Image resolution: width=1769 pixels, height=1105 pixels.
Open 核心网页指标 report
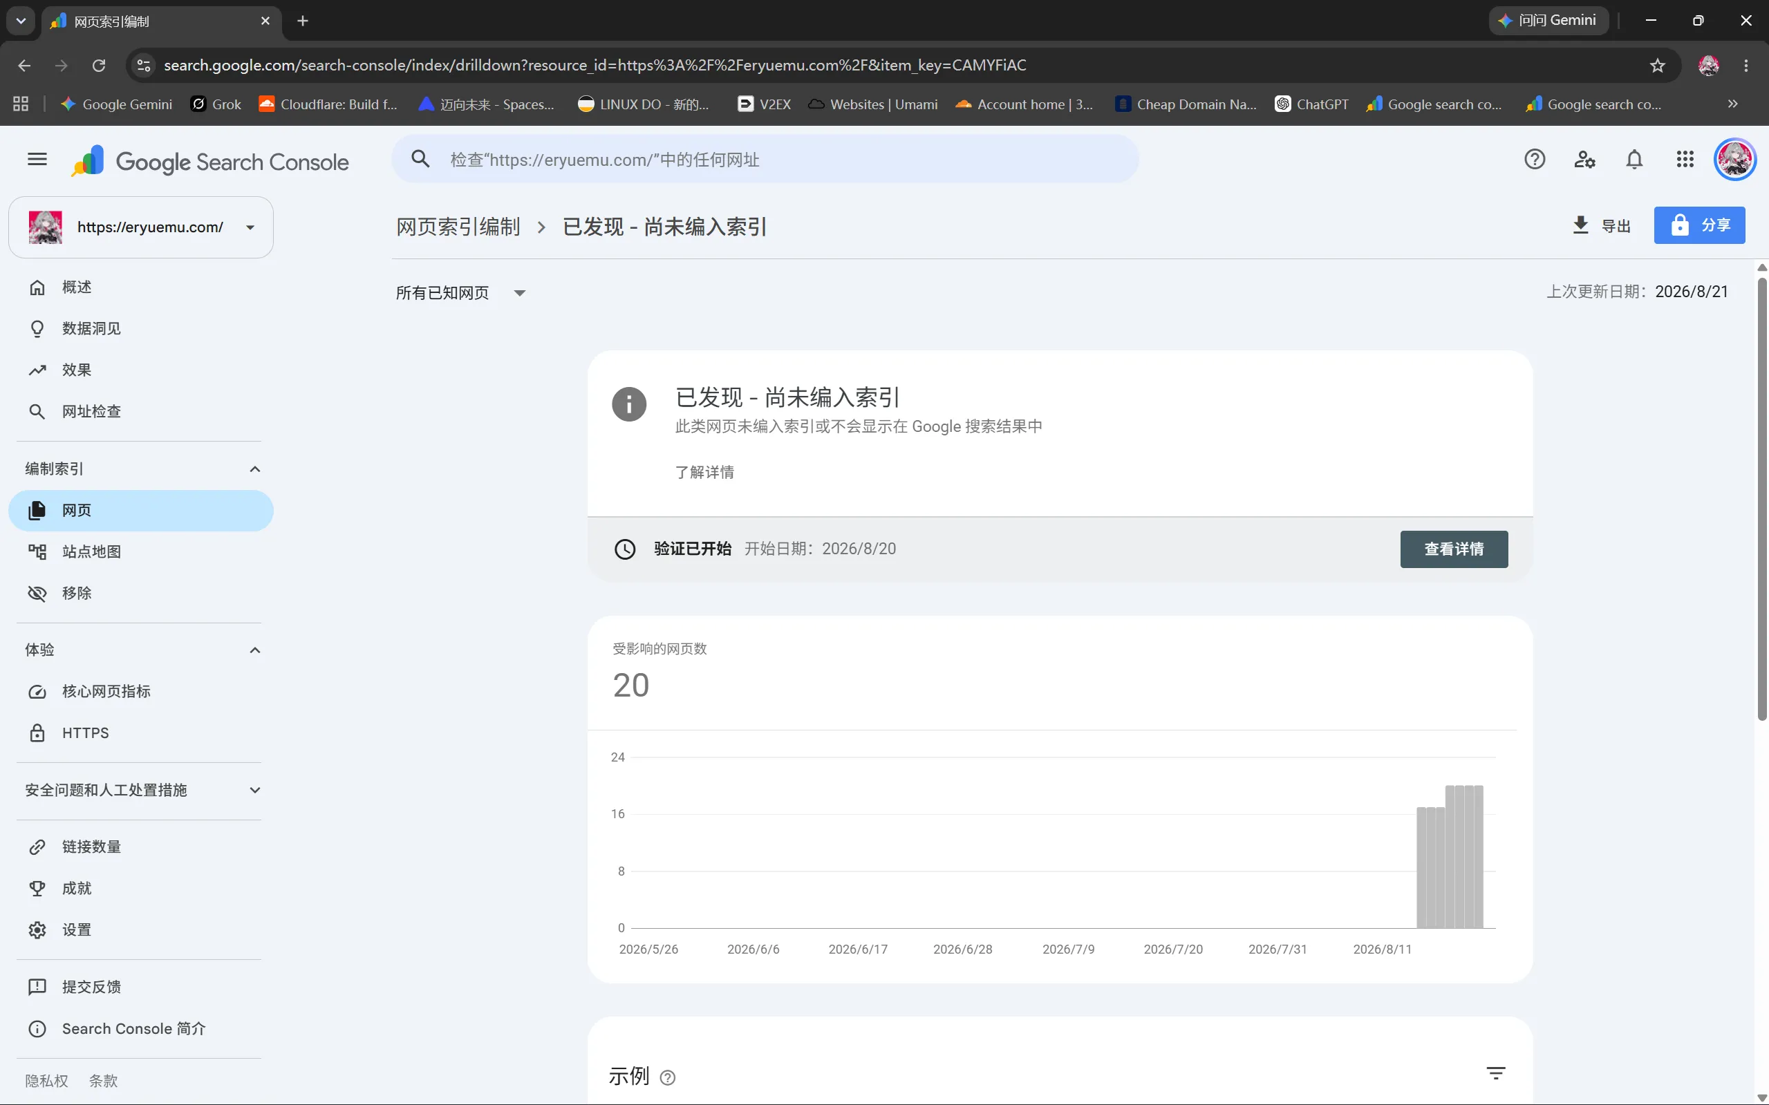click(x=141, y=691)
